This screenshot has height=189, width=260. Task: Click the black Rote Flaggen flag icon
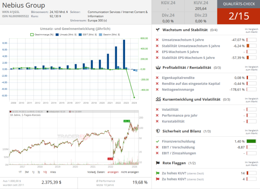click(x=157, y=163)
